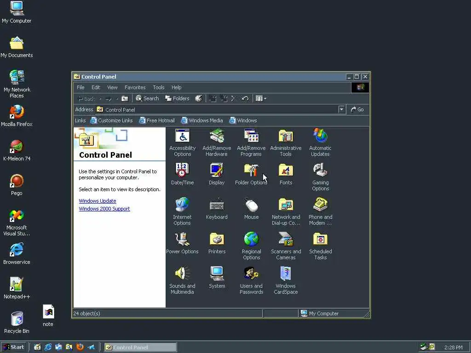Open the Help menu
The height and width of the screenshot is (353, 471).
(176, 87)
